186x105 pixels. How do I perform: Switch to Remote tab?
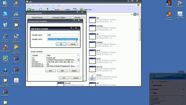78,17
